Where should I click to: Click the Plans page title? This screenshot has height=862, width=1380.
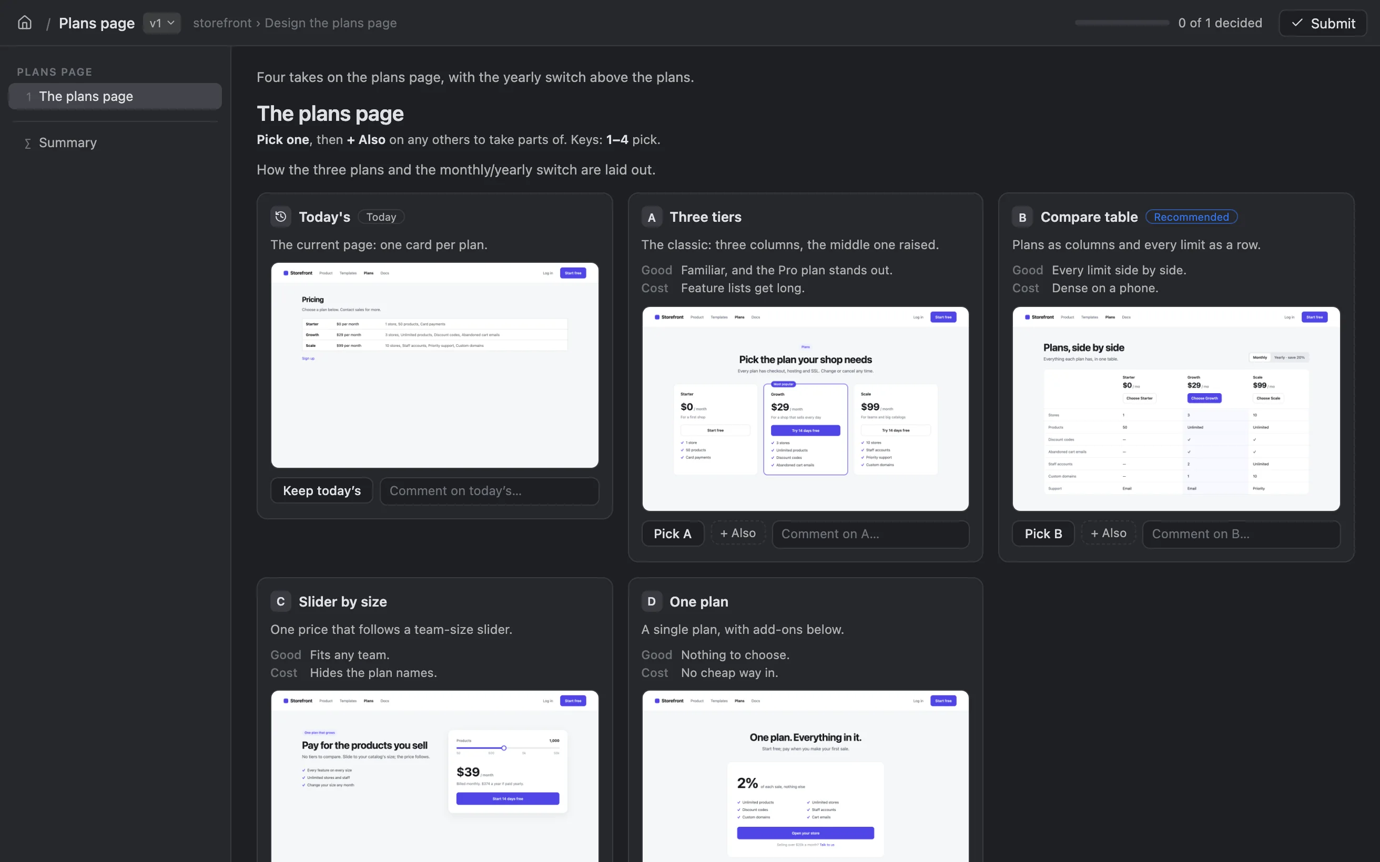(96, 23)
